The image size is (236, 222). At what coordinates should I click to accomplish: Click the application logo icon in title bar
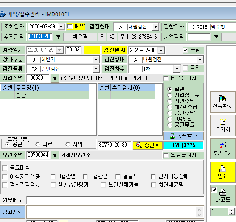coord(3,14)
